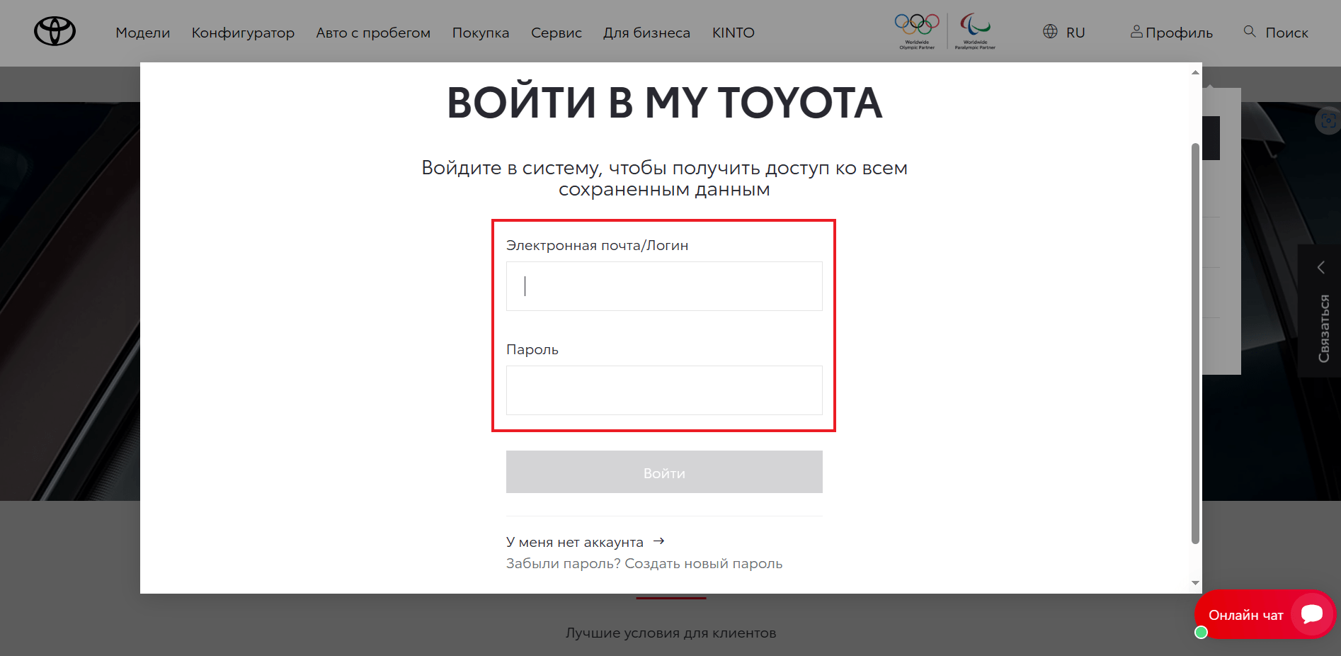
Task: Click the Toyota logo in the header
Action: click(x=55, y=32)
